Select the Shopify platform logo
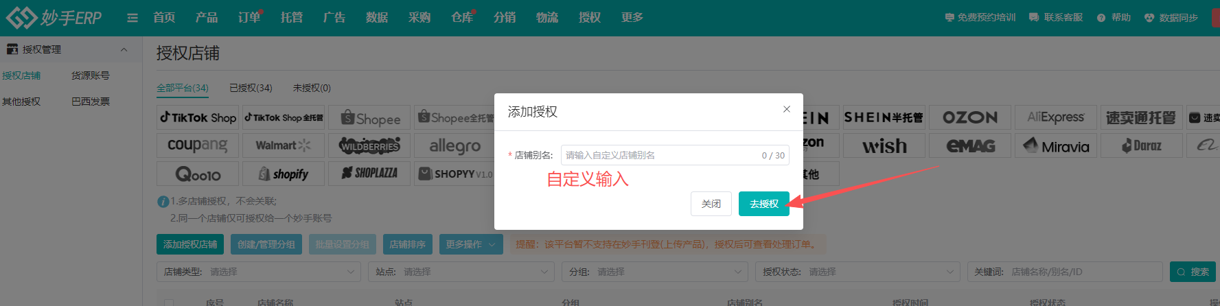This screenshot has width=1220, height=306. pos(284,174)
